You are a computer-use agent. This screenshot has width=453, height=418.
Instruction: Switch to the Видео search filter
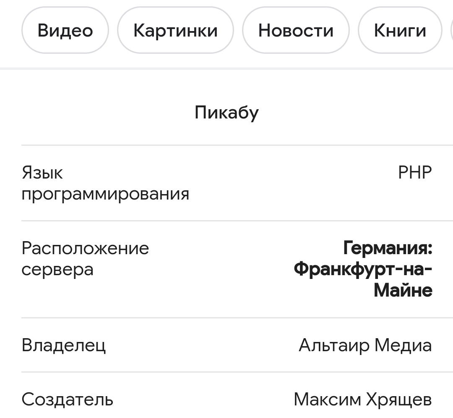pyautogui.click(x=65, y=31)
